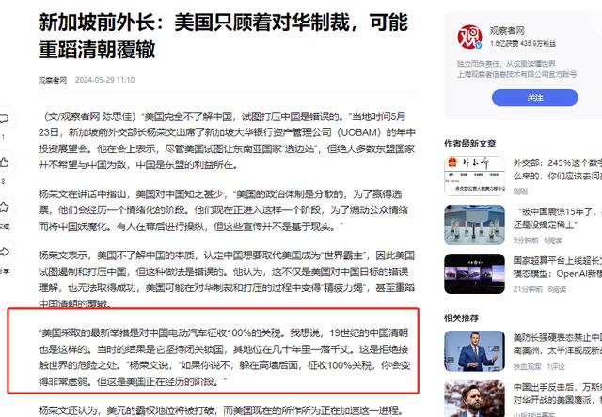Favorite the article with star icon

pyautogui.click(x=4, y=208)
